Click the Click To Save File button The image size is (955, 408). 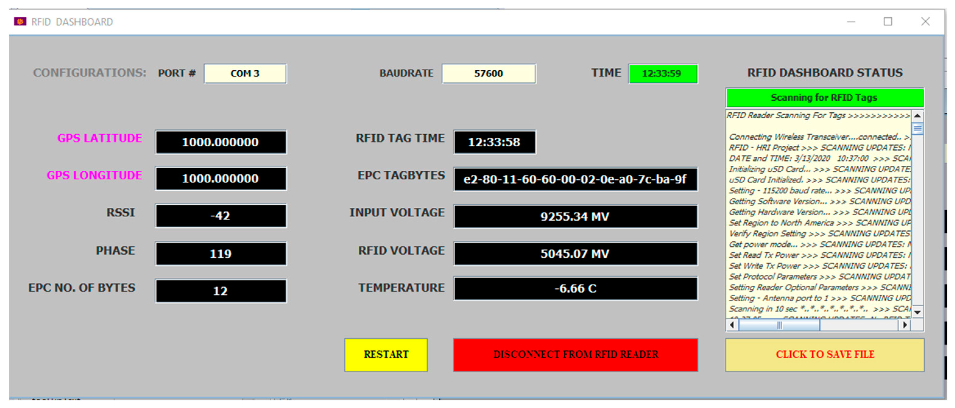(x=824, y=354)
